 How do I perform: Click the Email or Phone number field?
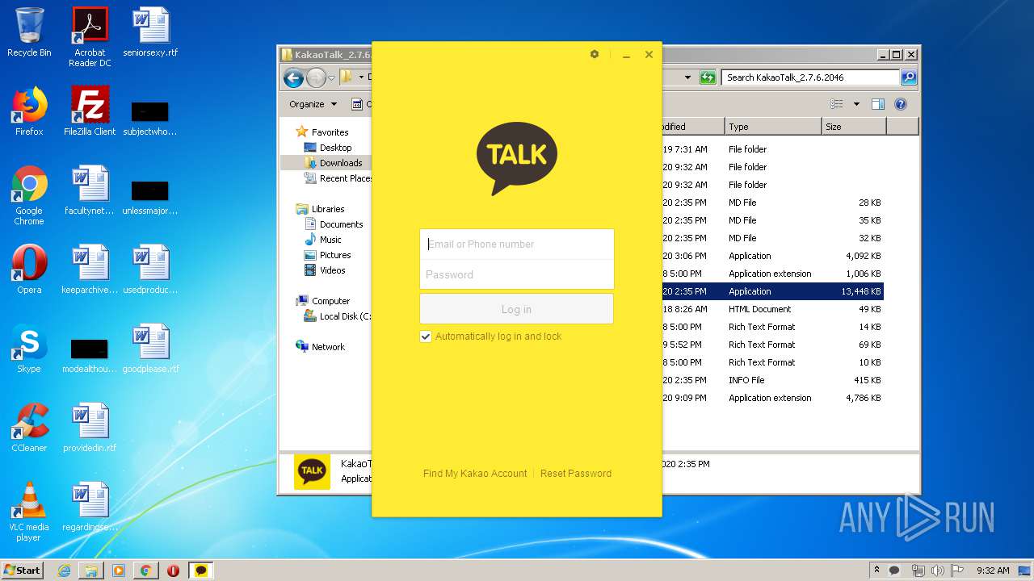click(x=517, y=244)
